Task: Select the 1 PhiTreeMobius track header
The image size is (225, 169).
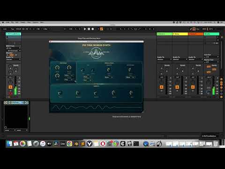Action: [13, 34]
